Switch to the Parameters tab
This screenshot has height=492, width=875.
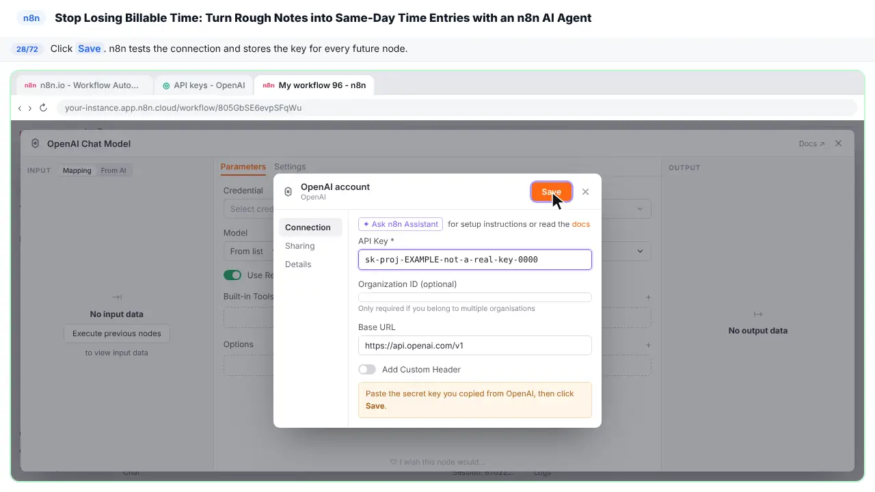click(x=243, y=167)
